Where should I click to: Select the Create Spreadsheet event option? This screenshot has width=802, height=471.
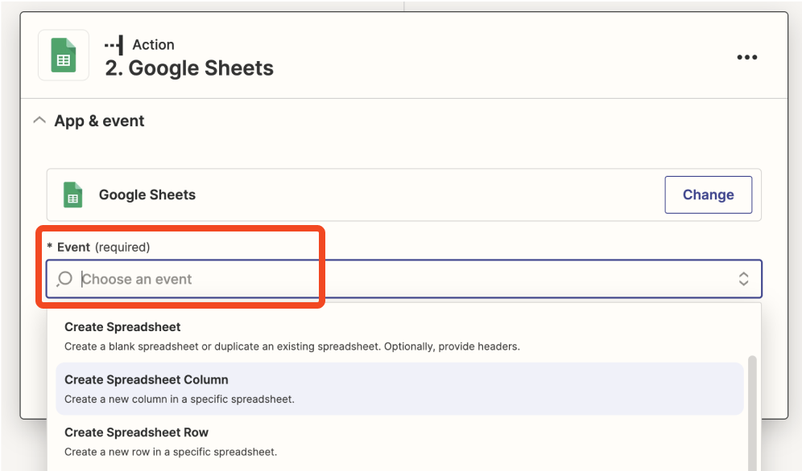(399, 336)
